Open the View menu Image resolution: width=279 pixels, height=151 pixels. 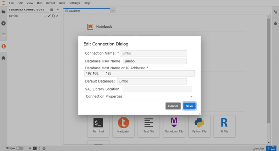coord(30,3)
